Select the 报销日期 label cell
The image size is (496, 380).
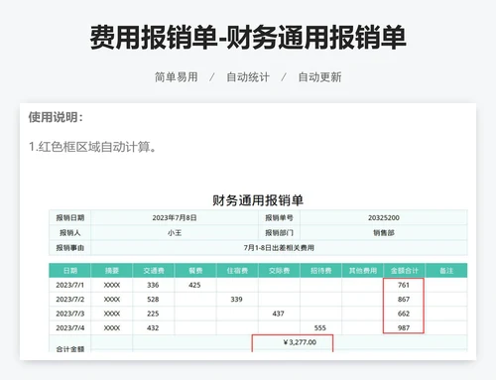coord(70,217)
